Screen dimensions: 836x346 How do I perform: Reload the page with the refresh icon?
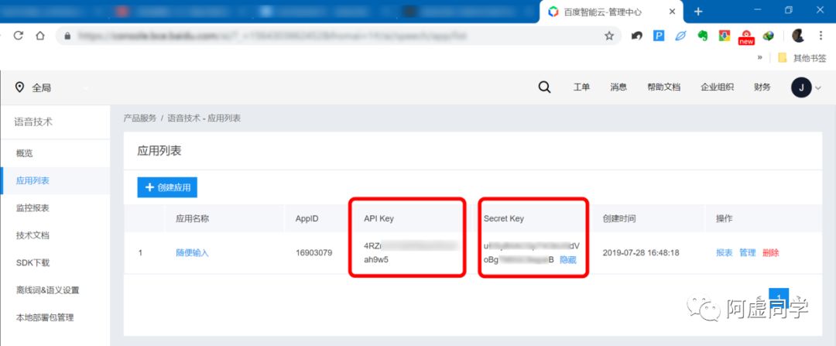[19, 36]
